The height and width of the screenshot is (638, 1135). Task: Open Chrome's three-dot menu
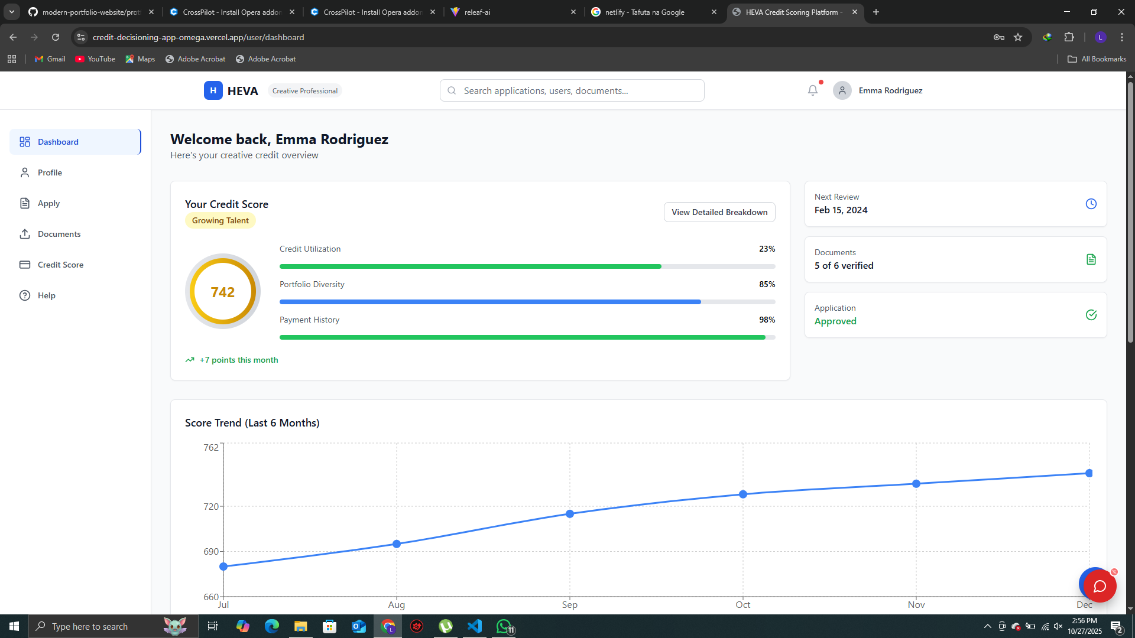pos(1121,37)
